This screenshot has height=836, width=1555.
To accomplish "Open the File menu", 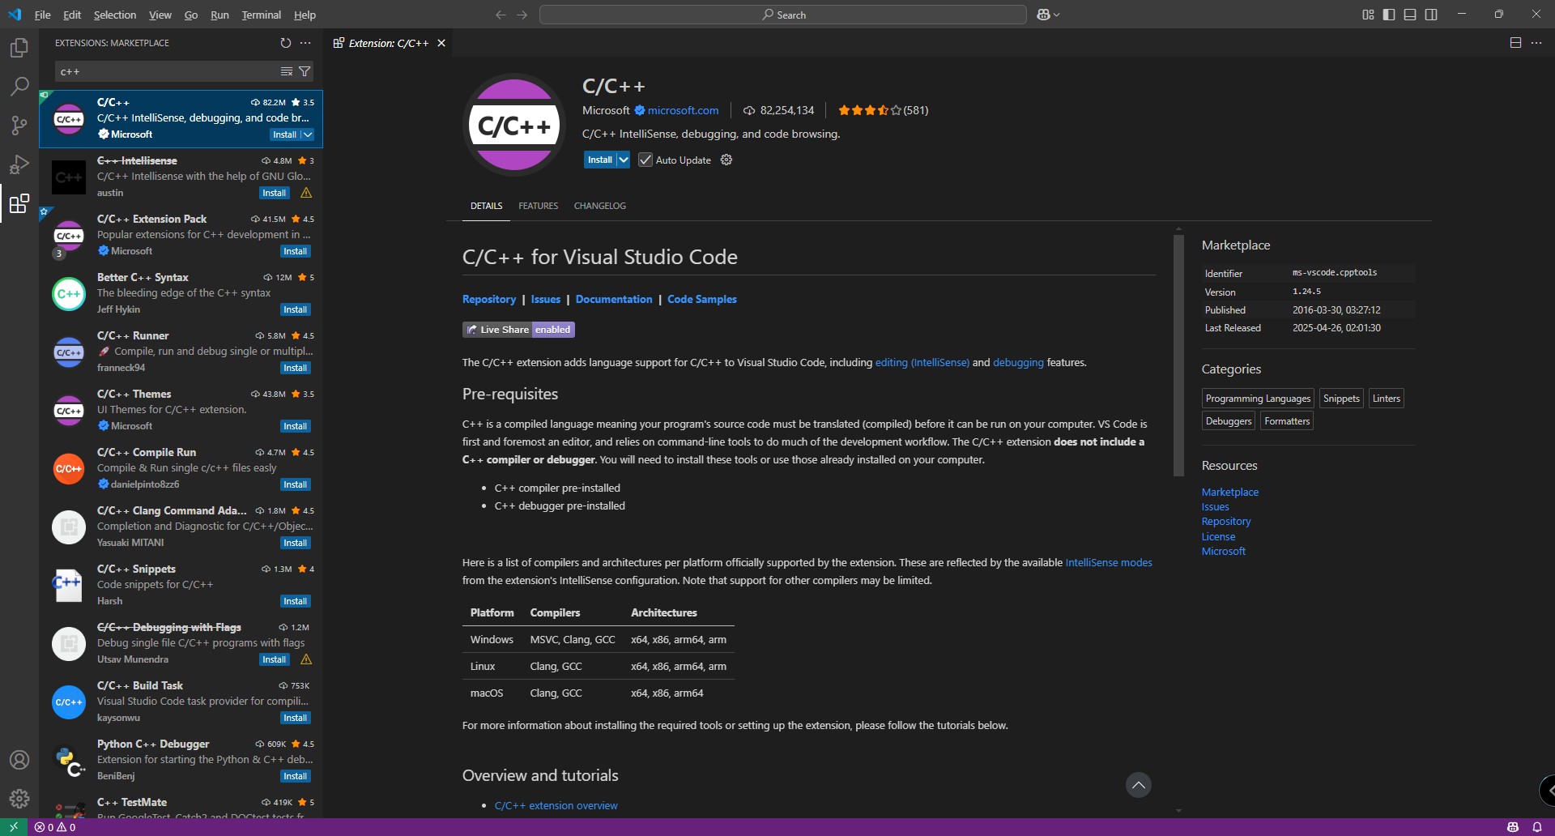I will tap(43, 15).
